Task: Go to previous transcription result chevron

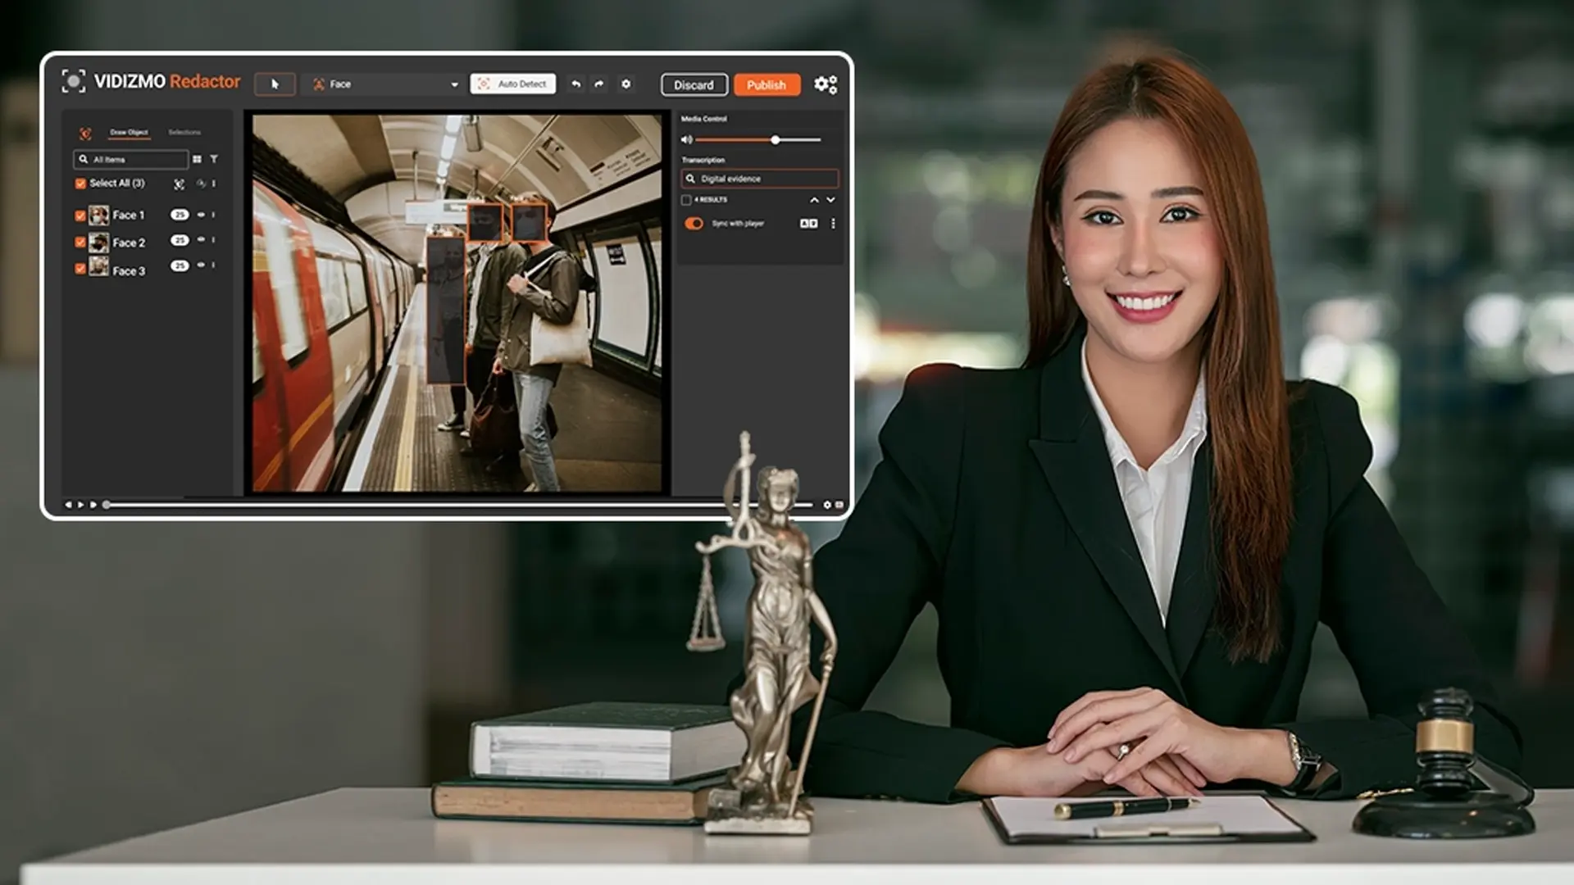Action: pos(814,200)
